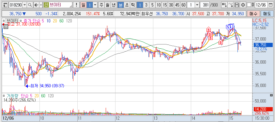The height and width of the screenshot is (122, 275).
Task: Click the candlestick add-chart icon
Action: coord(224,5)
